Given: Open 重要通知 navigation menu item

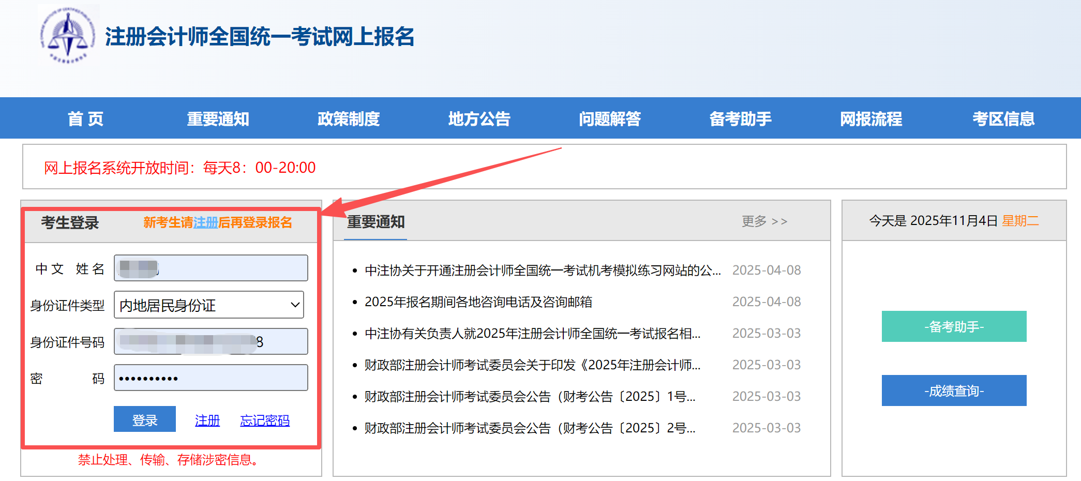Looking at the screenshot, I should (x=218, y=119).
